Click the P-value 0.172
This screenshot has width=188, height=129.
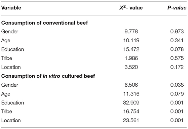click(x=177, y=67)
